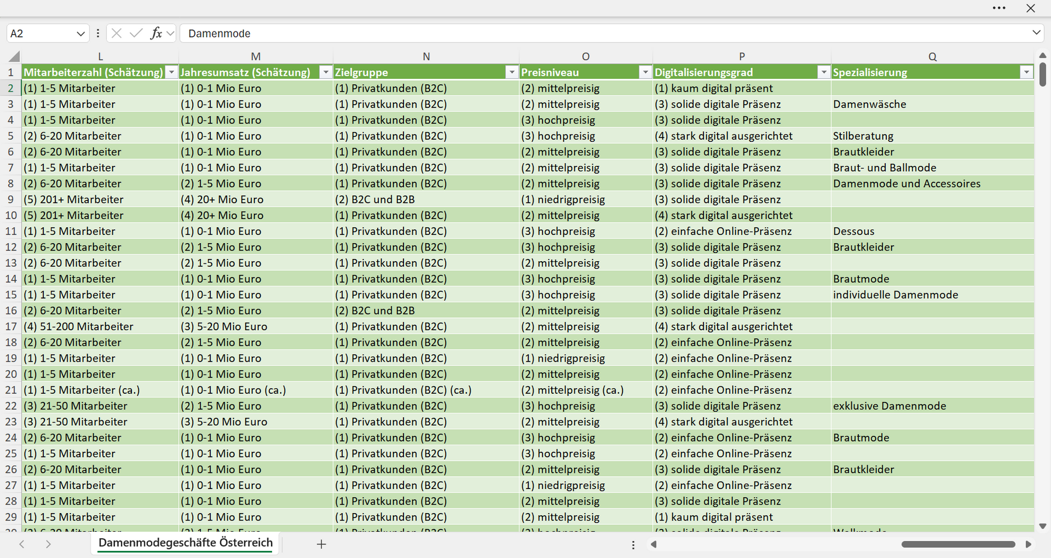Add a new sheet with plus icon
The width and height of the screenshot is (1051, 558).
[x=321, y=544]
